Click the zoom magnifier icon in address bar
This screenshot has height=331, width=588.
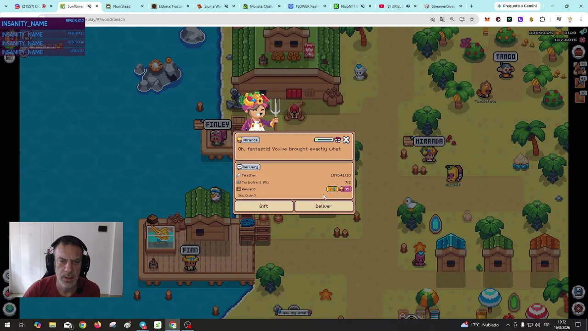[452, 19]
